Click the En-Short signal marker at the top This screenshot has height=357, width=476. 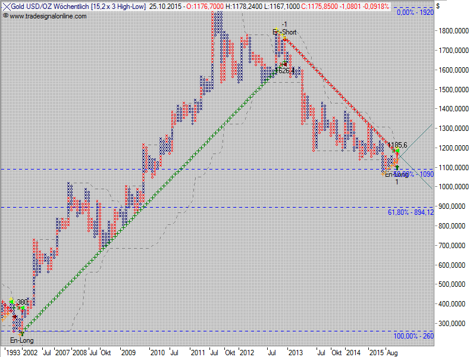(x=284, y=32)
